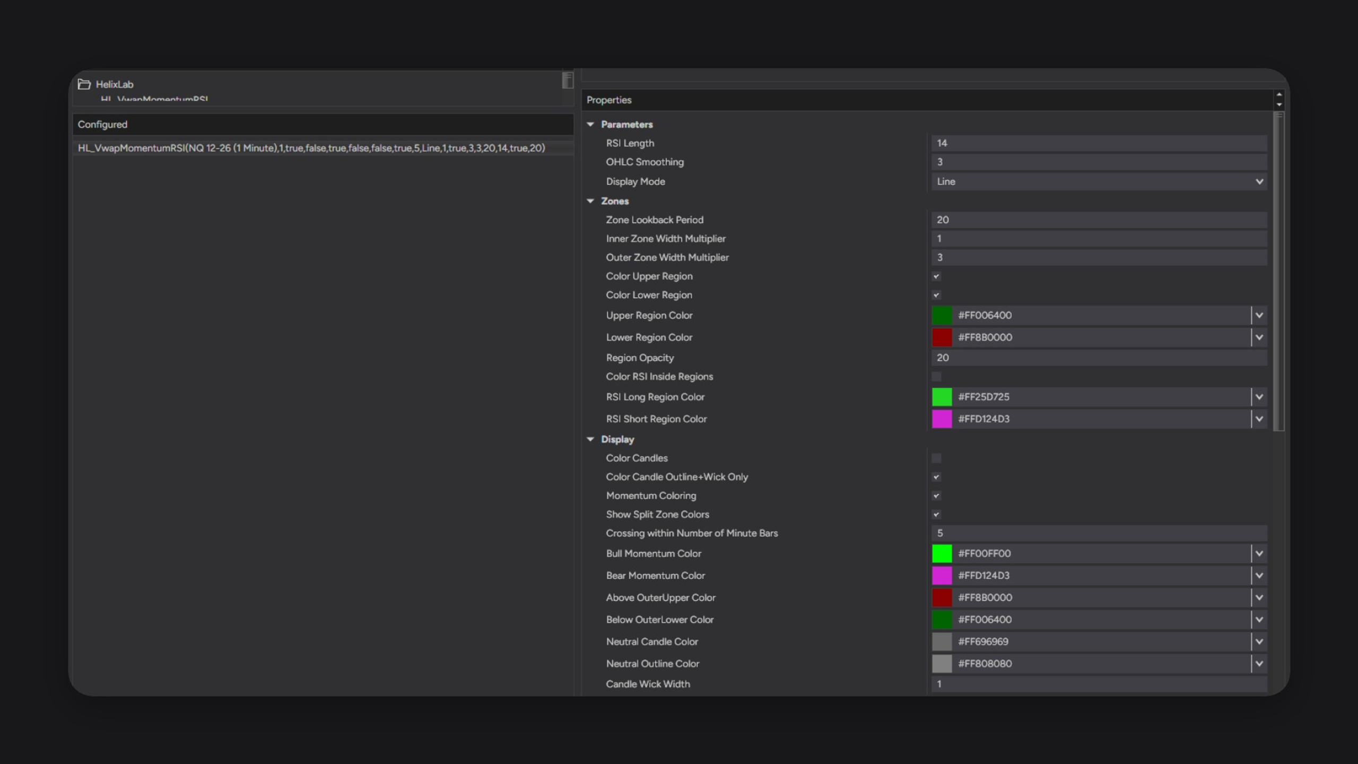
Task: Open the HelixLab folder icon
Action: [84, 84]
